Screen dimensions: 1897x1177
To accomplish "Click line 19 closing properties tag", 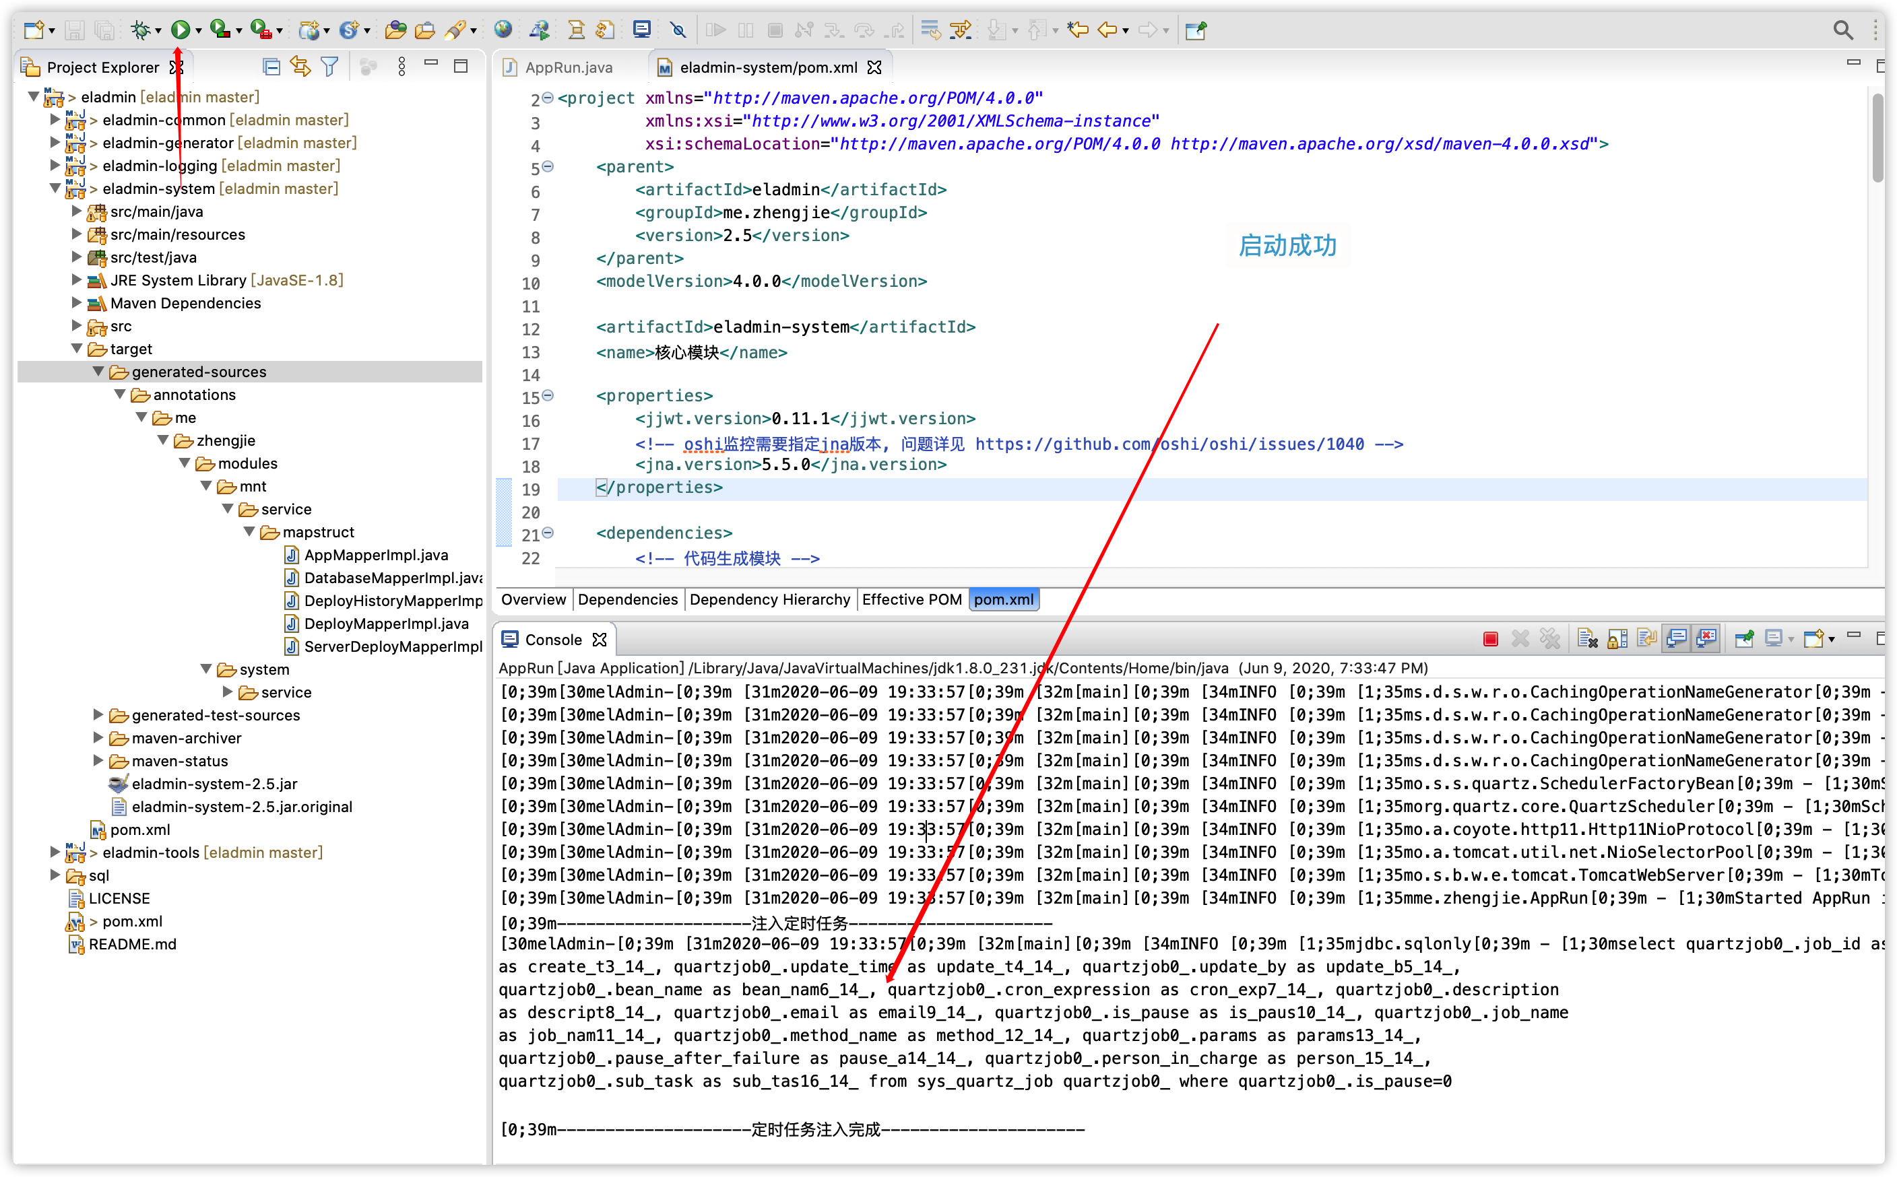I will pos(660,487).
